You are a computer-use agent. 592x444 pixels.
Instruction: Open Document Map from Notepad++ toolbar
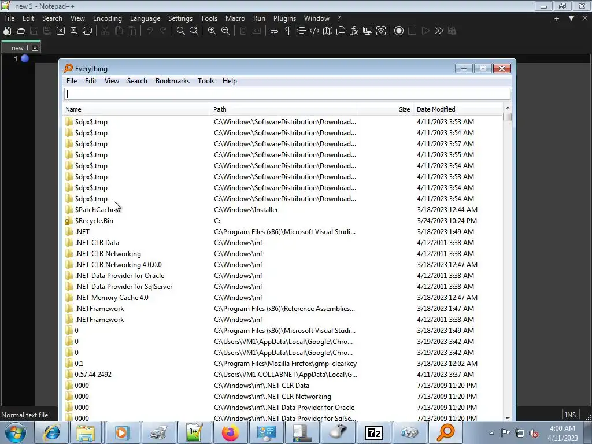coord(328,31)
